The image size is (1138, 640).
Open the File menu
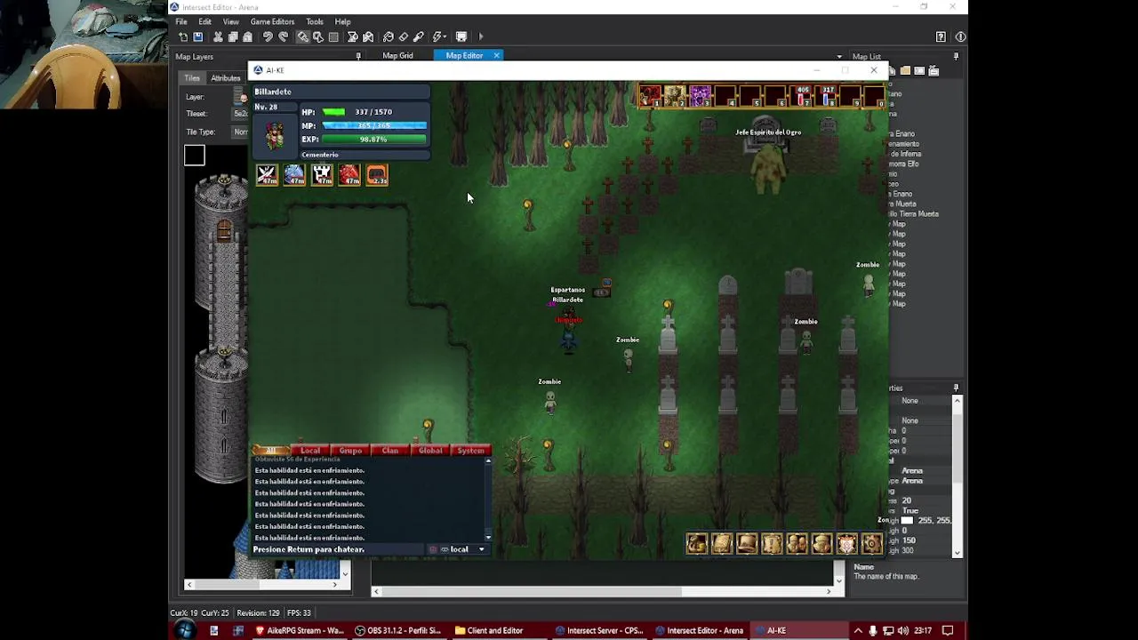181,21
